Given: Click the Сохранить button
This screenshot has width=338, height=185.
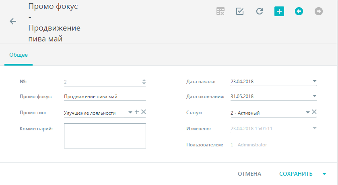Looking at the screenshot, I should (x=296, y=174).
